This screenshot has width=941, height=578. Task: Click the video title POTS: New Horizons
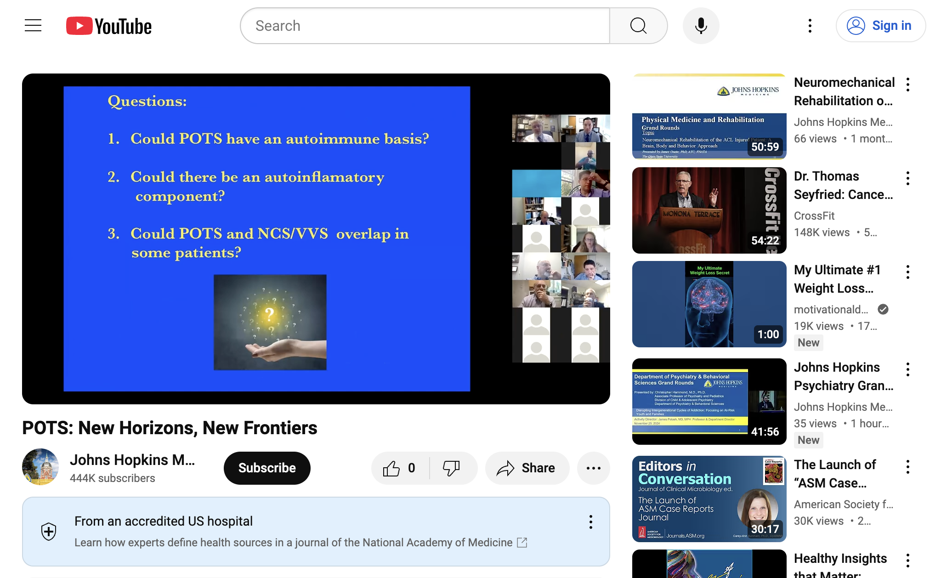click(x=170, y=428)
